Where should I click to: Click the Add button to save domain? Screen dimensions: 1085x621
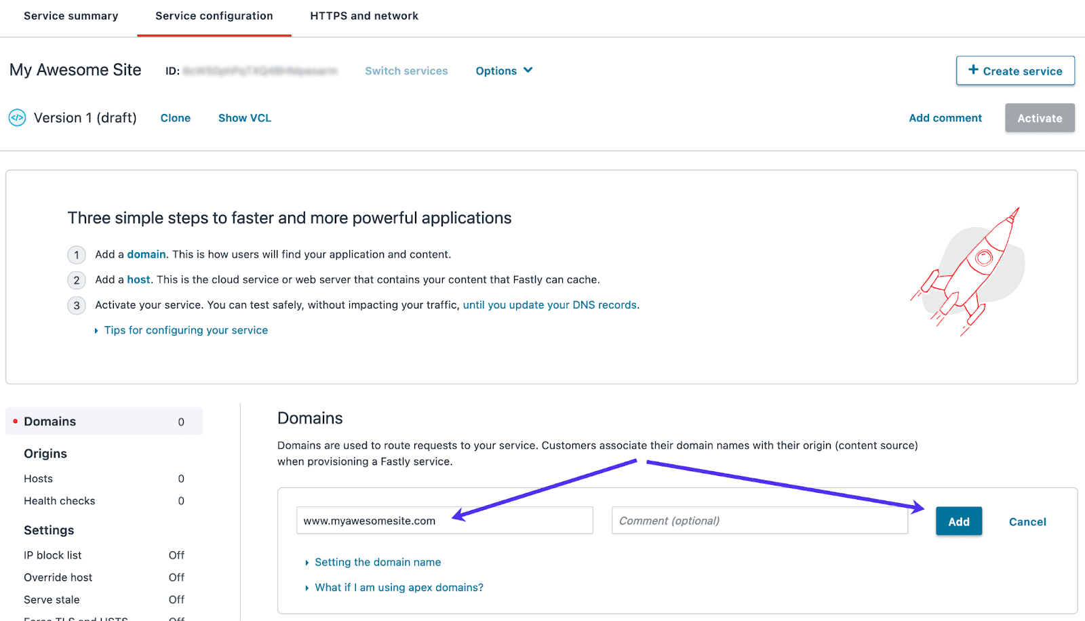958,521
